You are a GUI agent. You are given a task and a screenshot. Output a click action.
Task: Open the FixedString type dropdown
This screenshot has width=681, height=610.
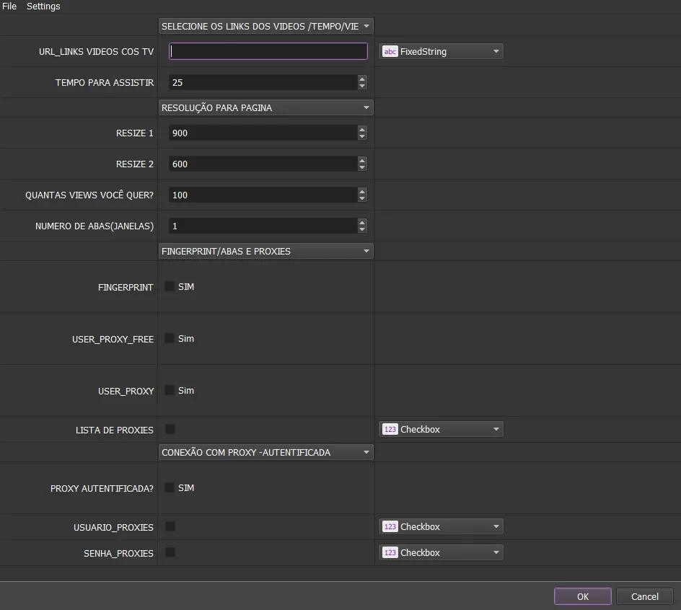(441, 52)
